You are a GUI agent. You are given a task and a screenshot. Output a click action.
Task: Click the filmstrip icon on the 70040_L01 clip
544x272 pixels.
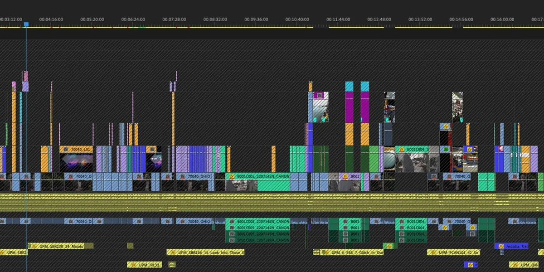pos(66,148)
